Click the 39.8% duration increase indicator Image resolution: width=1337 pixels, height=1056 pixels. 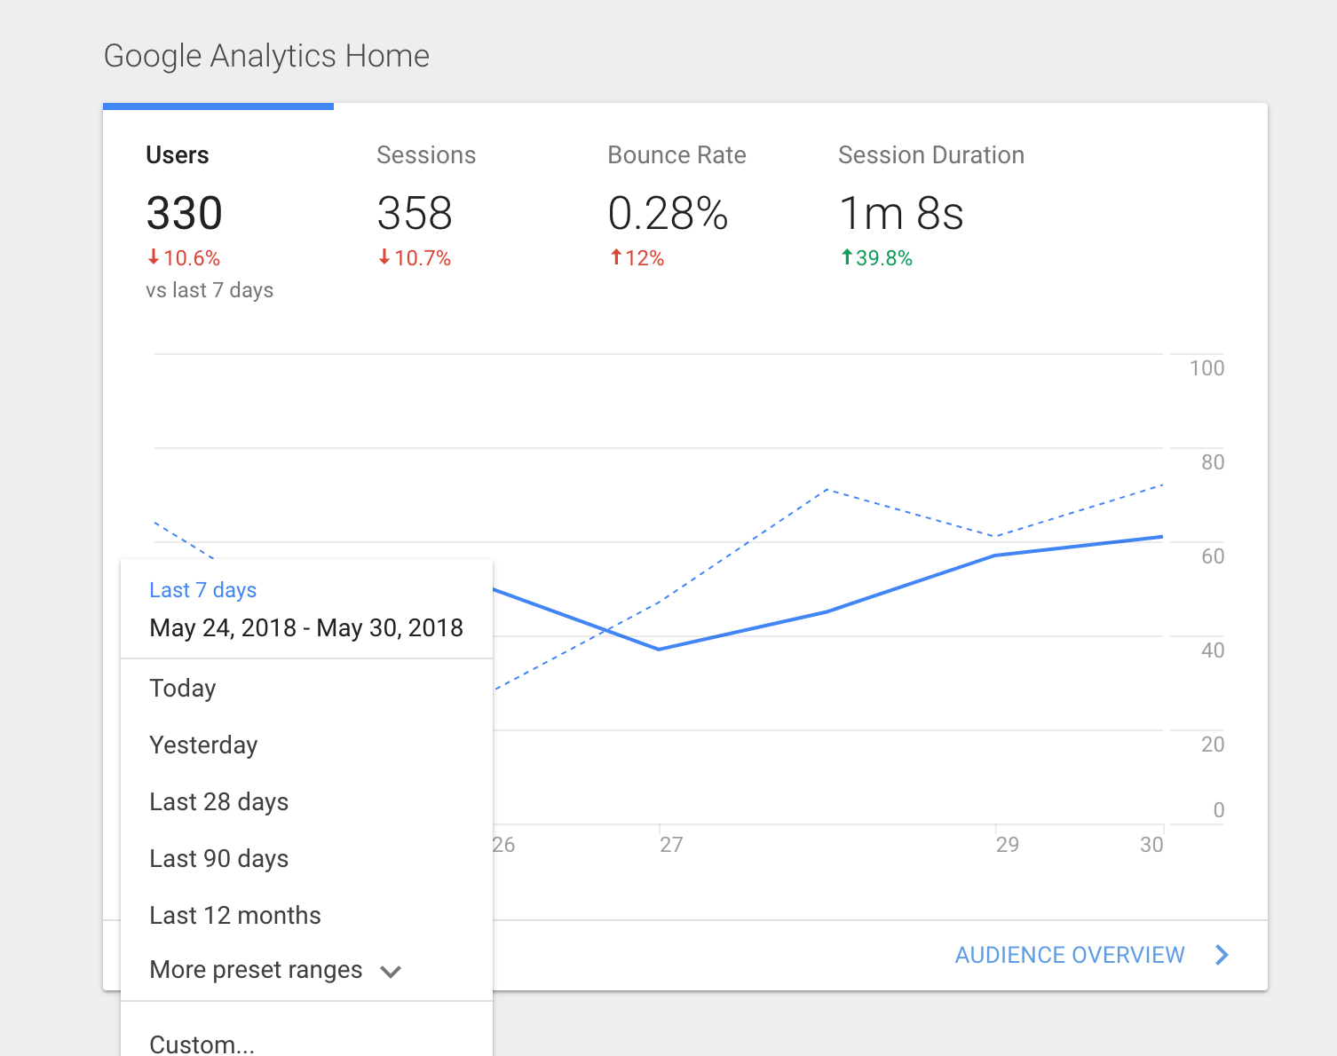coord(876,258)
